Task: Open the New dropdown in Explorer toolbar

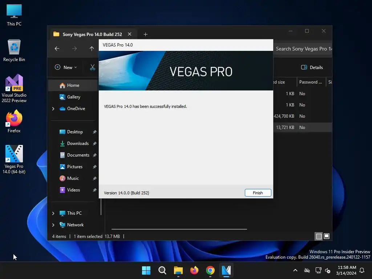Action: coord(66,67)
